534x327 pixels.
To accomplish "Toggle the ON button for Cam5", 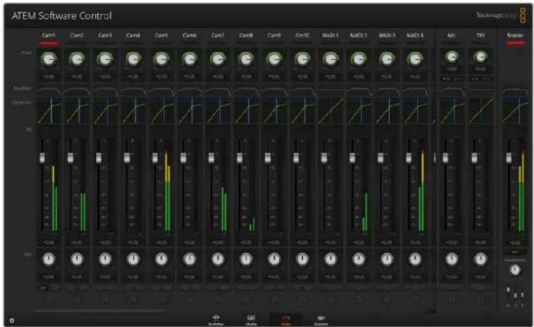I will tap(156, 288).
